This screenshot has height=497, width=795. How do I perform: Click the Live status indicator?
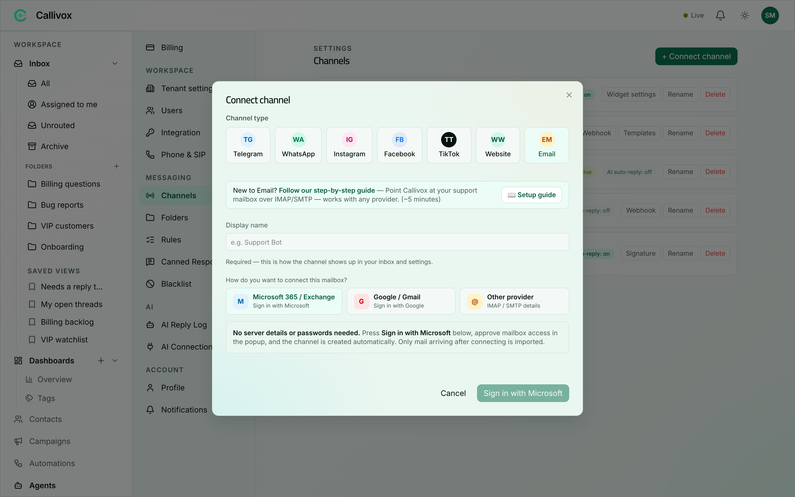tap(693, 15)
